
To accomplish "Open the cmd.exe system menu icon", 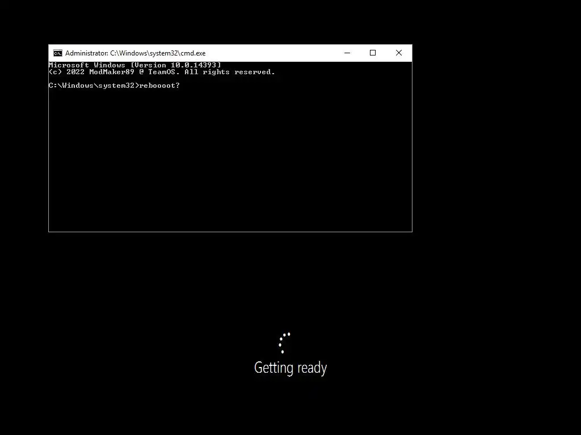I will [x=57, y=53].
